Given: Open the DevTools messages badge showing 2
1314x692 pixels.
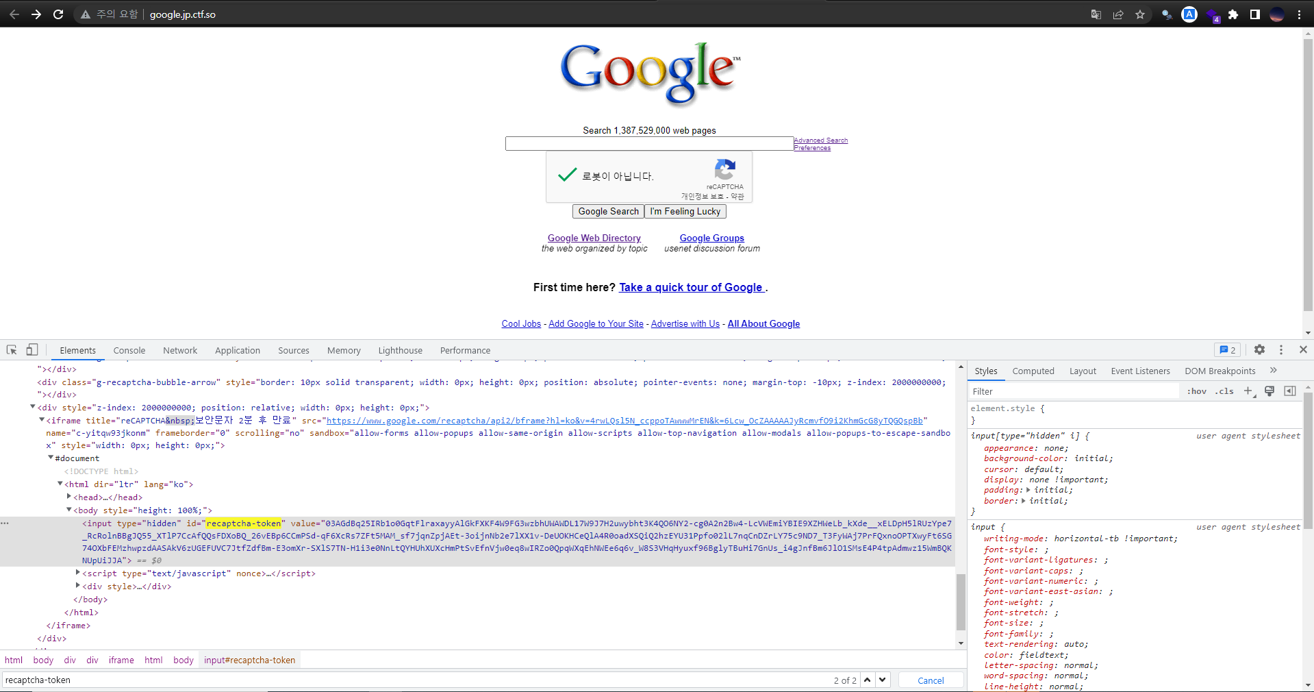Looking at the screenshot, I should [x=1228, y=349].
